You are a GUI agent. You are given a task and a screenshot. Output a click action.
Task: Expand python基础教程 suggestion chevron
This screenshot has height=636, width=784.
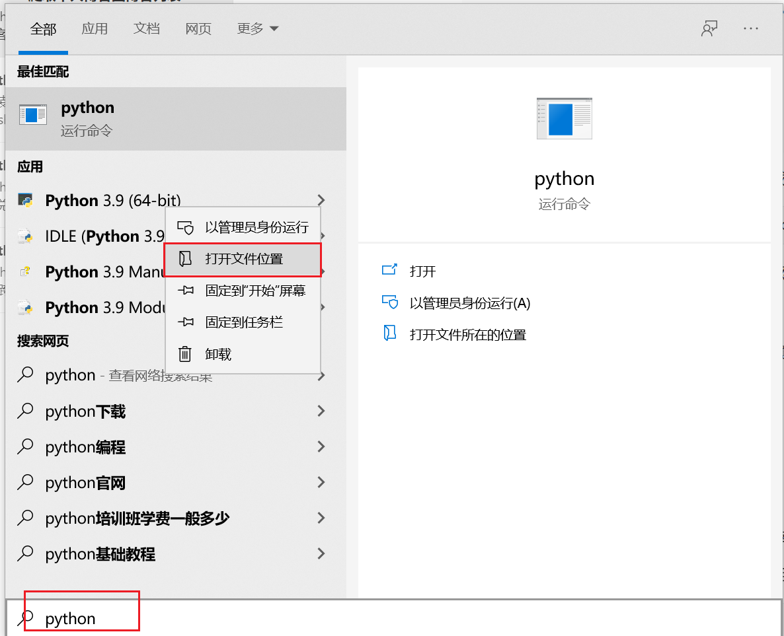(321, 554)
